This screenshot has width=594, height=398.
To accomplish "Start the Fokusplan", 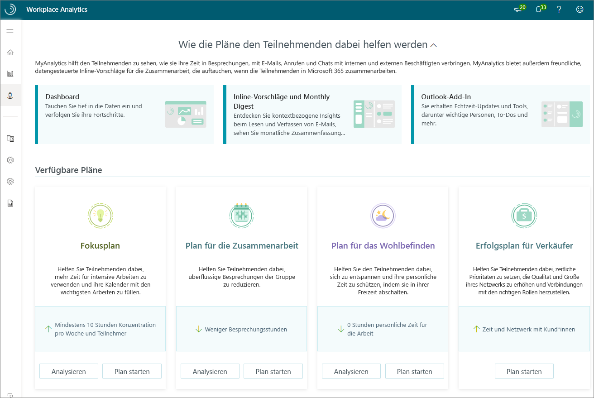I will [x=132, y=371].
